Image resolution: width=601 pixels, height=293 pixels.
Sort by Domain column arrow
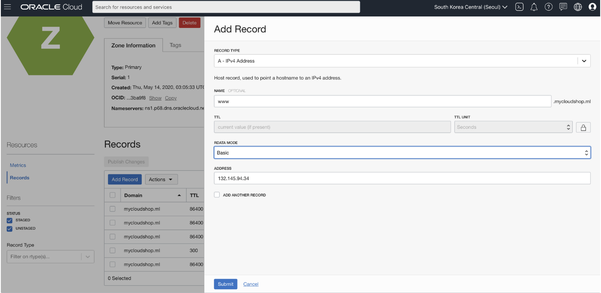tap(179, 195)
